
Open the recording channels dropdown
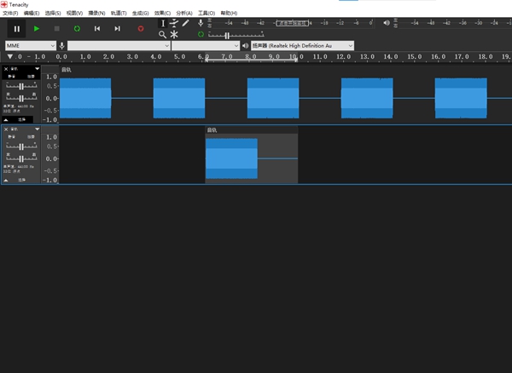point(206,46)
